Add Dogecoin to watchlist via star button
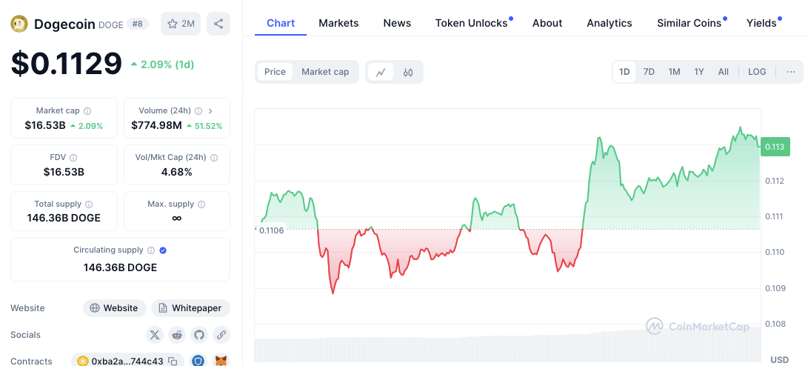 pos(181,24)
